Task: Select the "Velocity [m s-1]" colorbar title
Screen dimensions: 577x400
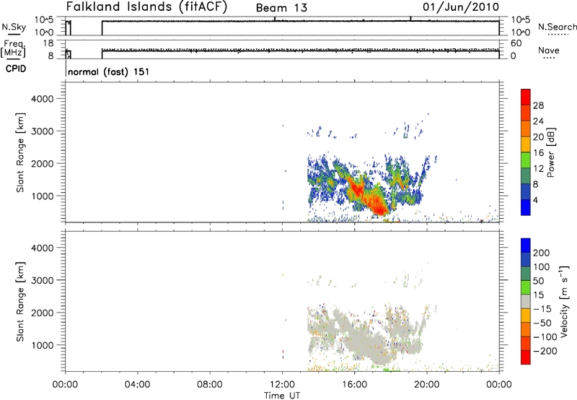Action: click(564, 301)
